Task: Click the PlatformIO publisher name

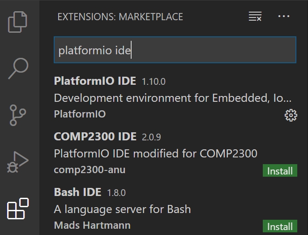Action: tap(80, 114)
